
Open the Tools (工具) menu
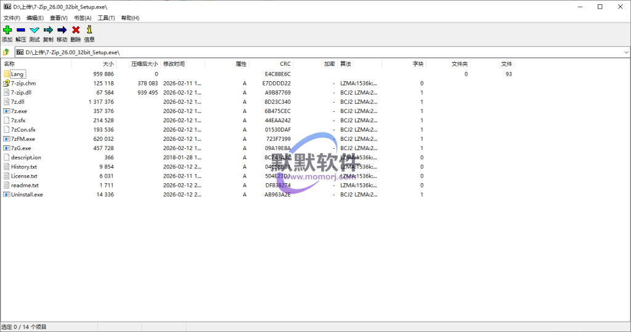[x=107, y=18]
